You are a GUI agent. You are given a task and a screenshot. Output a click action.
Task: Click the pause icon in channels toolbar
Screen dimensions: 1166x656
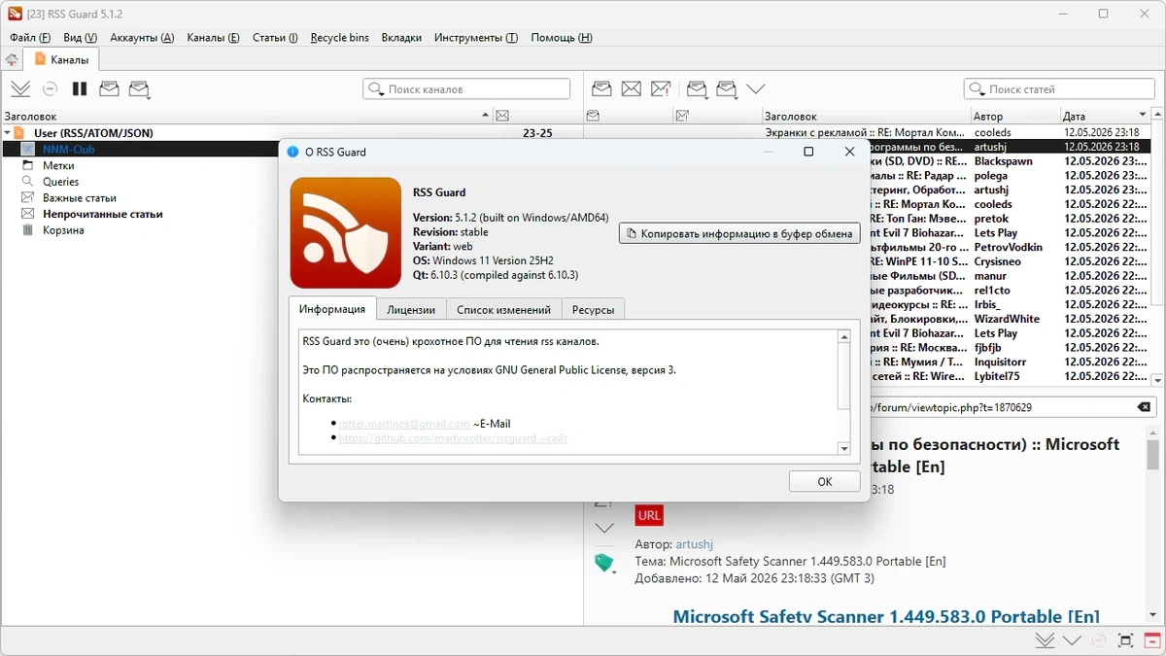[80, 88]
